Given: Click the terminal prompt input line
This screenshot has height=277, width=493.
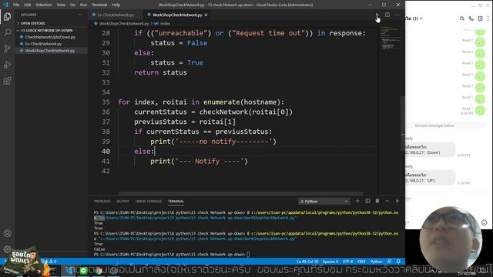Looking at the screenshot, I should [x=171, y=255].
